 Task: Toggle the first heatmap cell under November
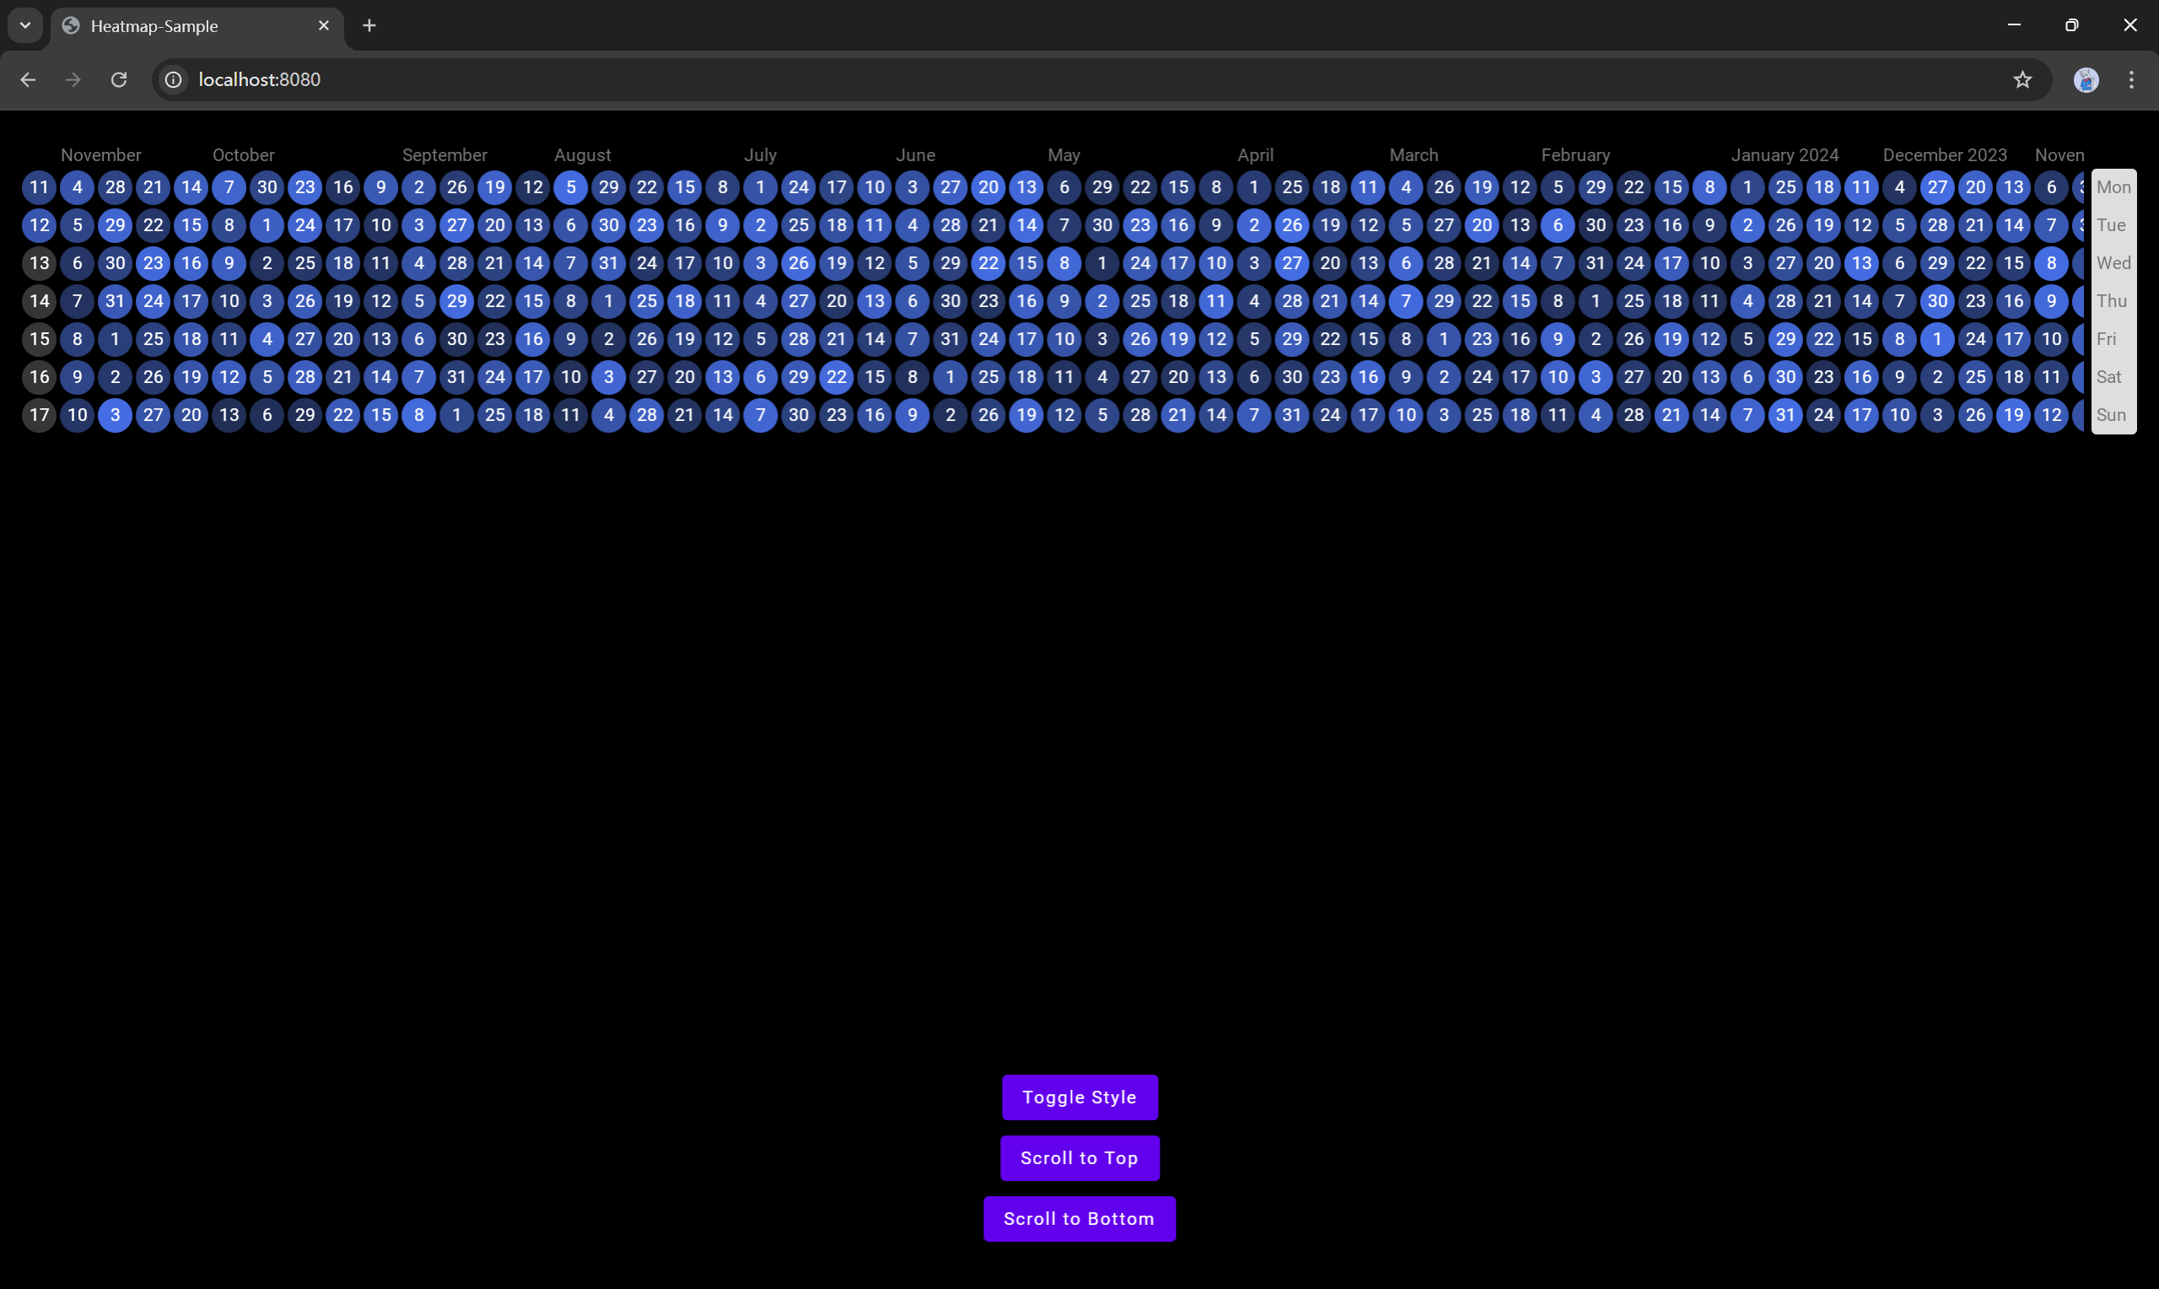pyautogui.click(x=38, y=186)
